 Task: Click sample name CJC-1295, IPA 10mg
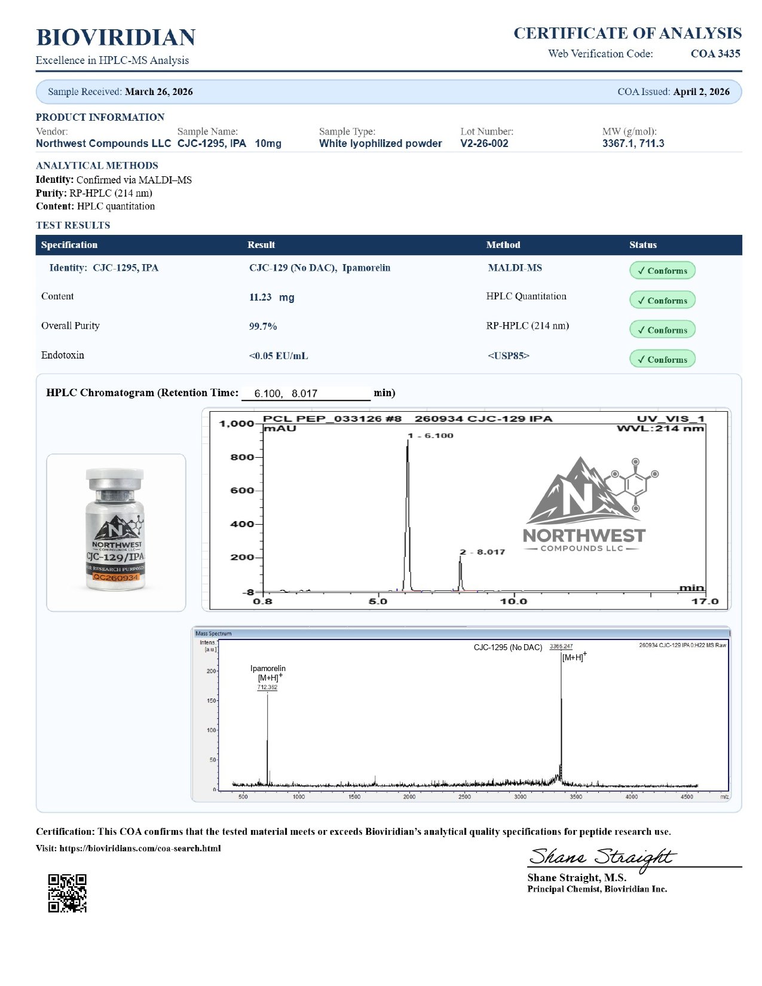click(x=229, y=143)
